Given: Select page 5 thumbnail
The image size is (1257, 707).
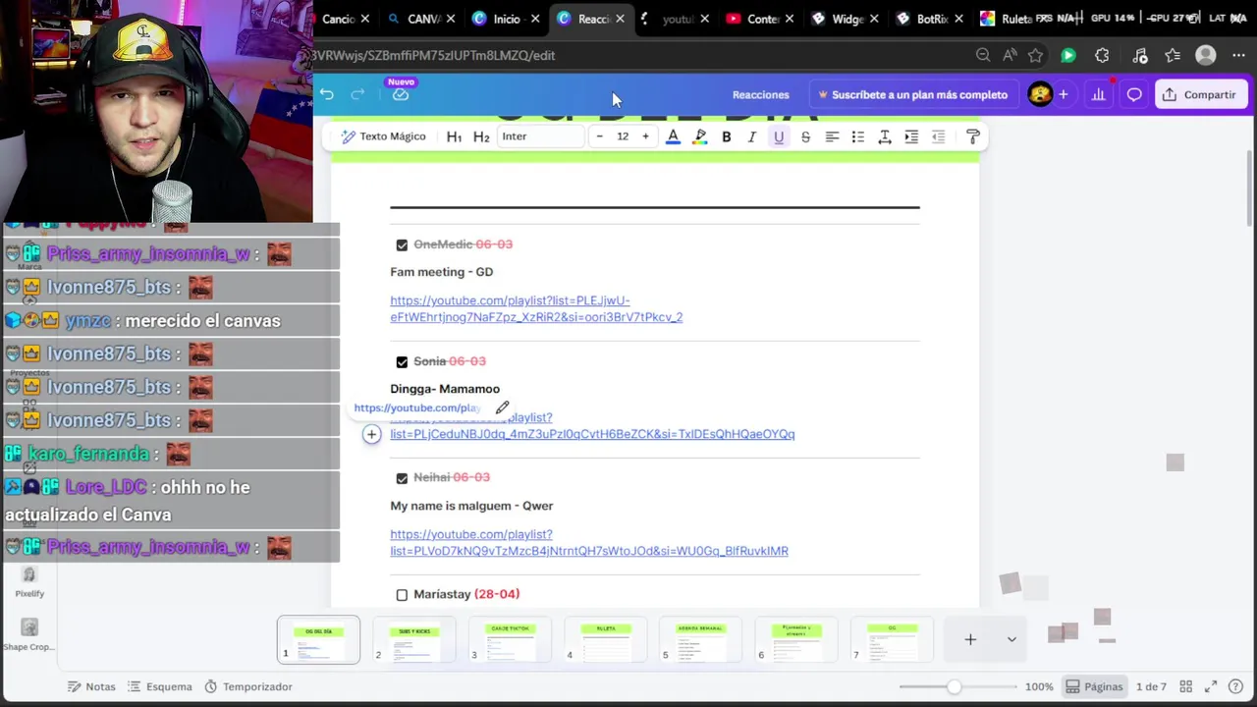Looking at the screenshot, I should click(700, 639).
